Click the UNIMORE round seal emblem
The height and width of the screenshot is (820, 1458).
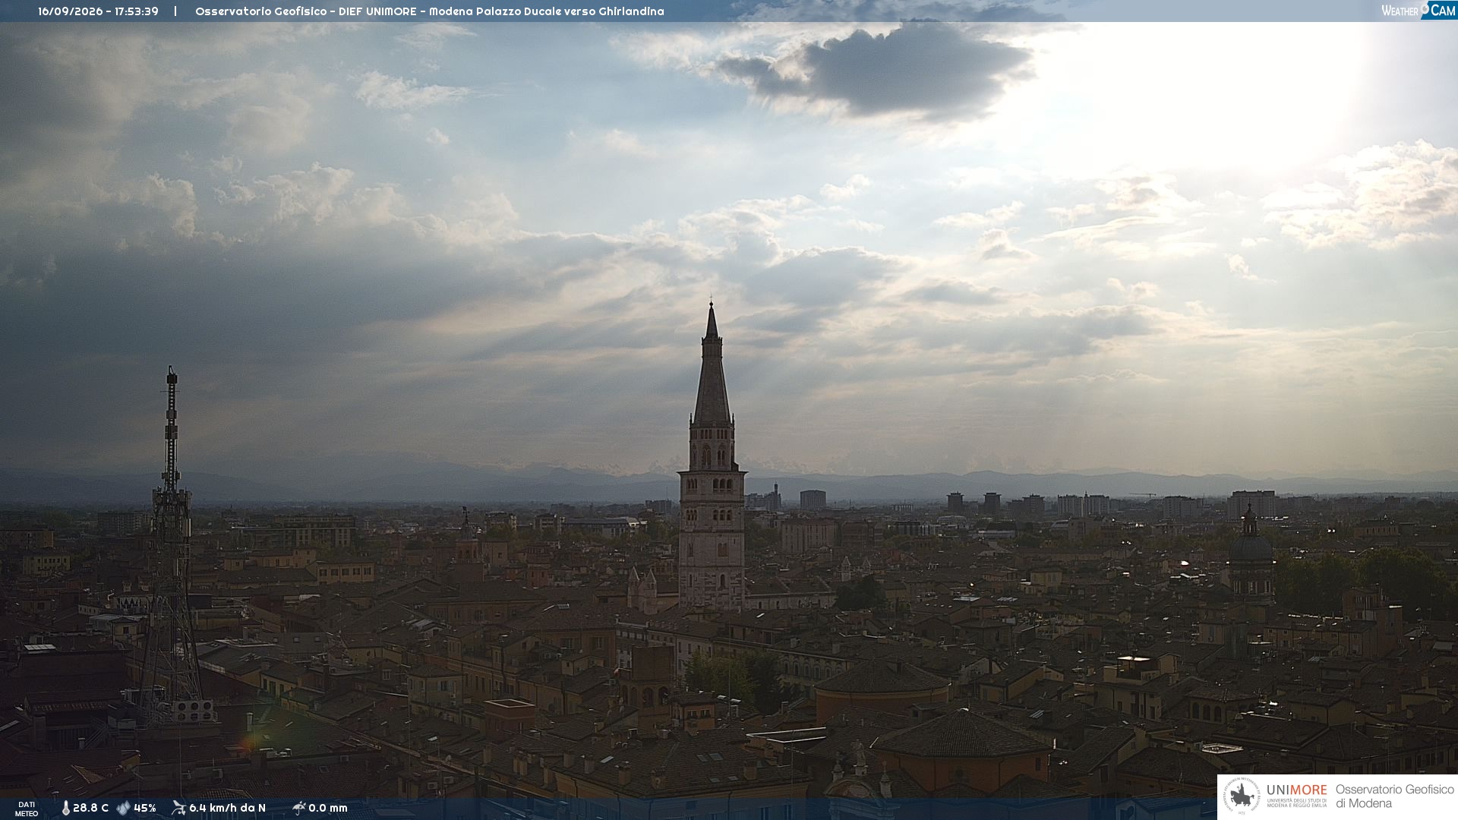[x=1242, y=796]
